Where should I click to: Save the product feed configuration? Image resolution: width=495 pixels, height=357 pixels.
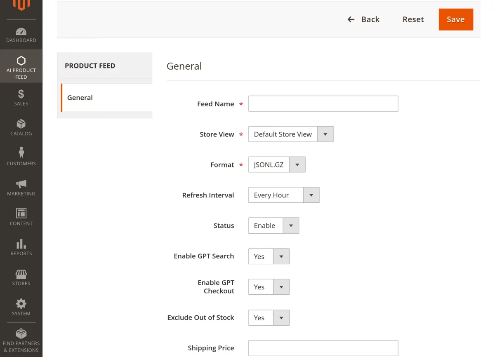[455, 19]
